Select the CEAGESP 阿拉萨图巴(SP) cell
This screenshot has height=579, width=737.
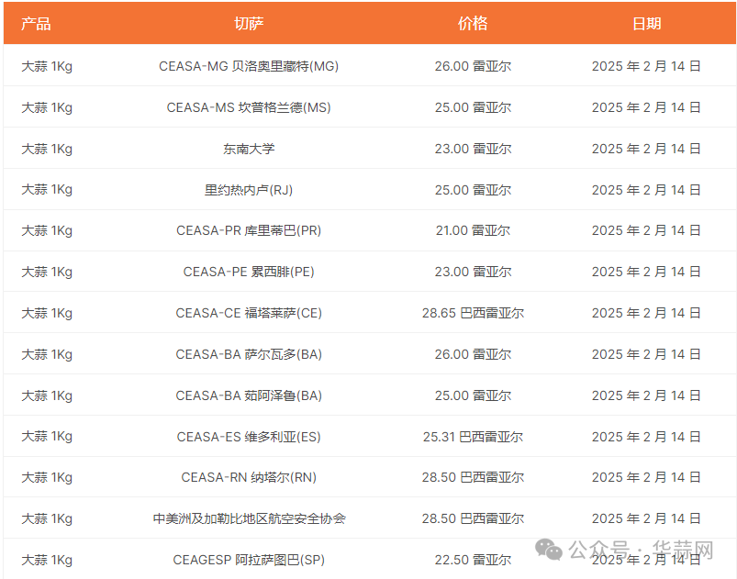[249, 560]
